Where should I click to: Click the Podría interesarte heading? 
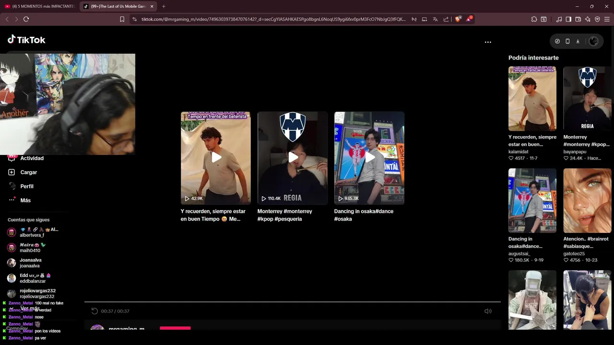pos(533,57)
